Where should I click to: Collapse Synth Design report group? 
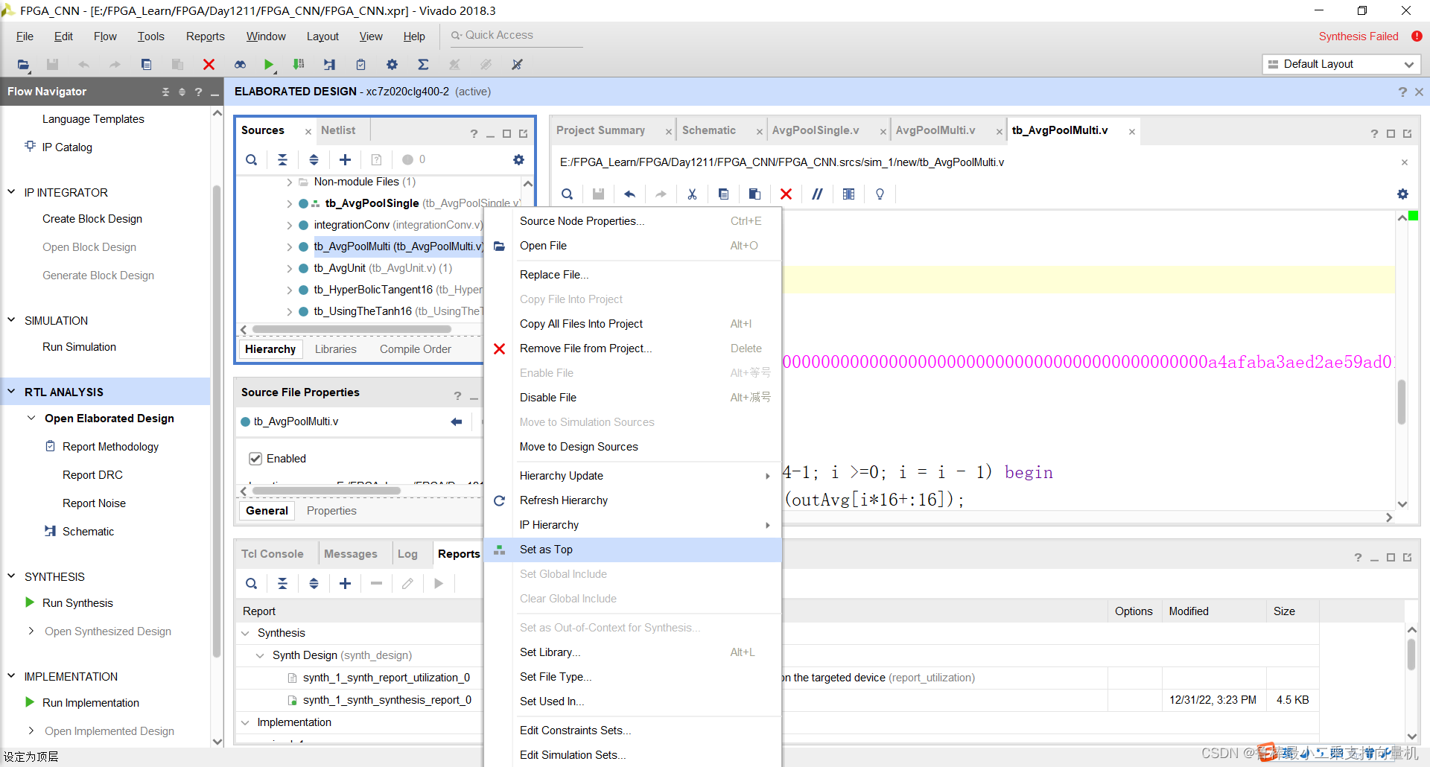point(260,655)
